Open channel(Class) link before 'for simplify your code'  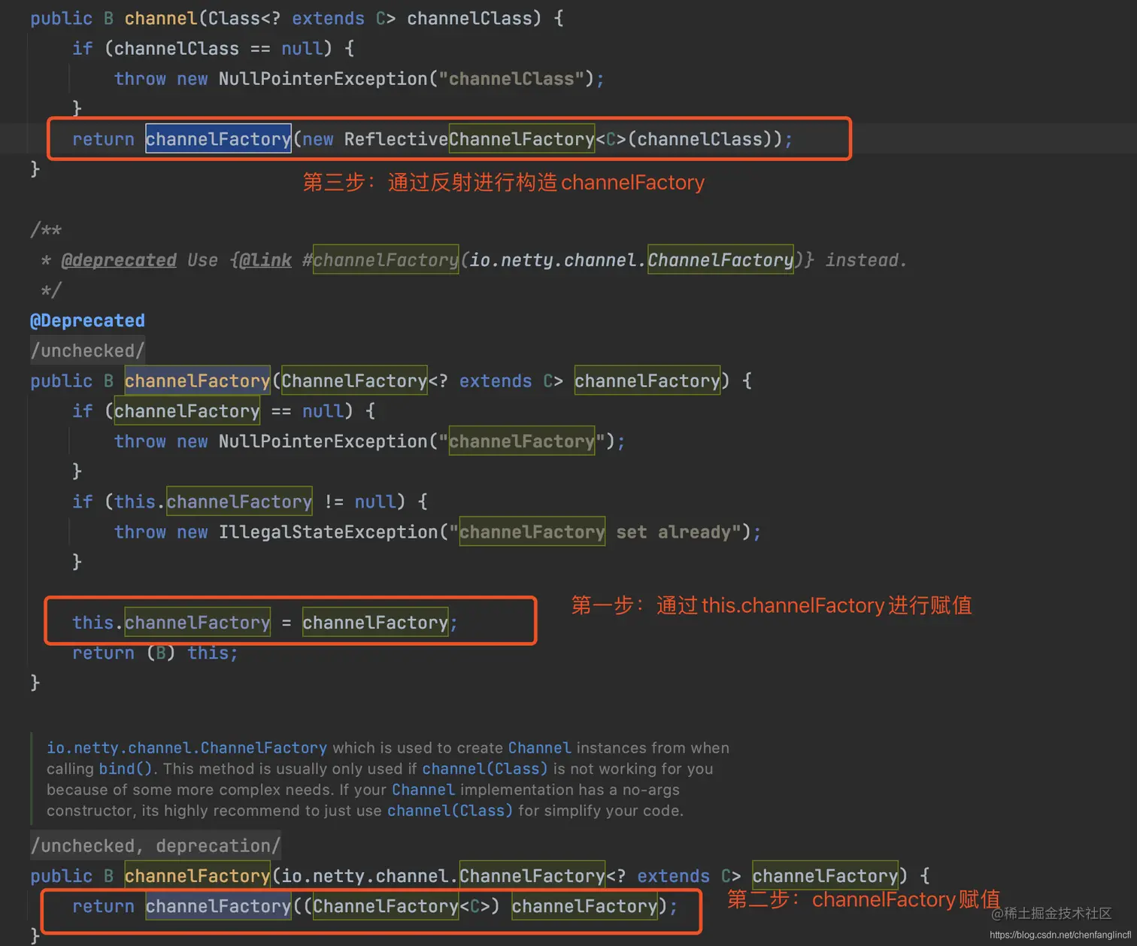point(450,811)
